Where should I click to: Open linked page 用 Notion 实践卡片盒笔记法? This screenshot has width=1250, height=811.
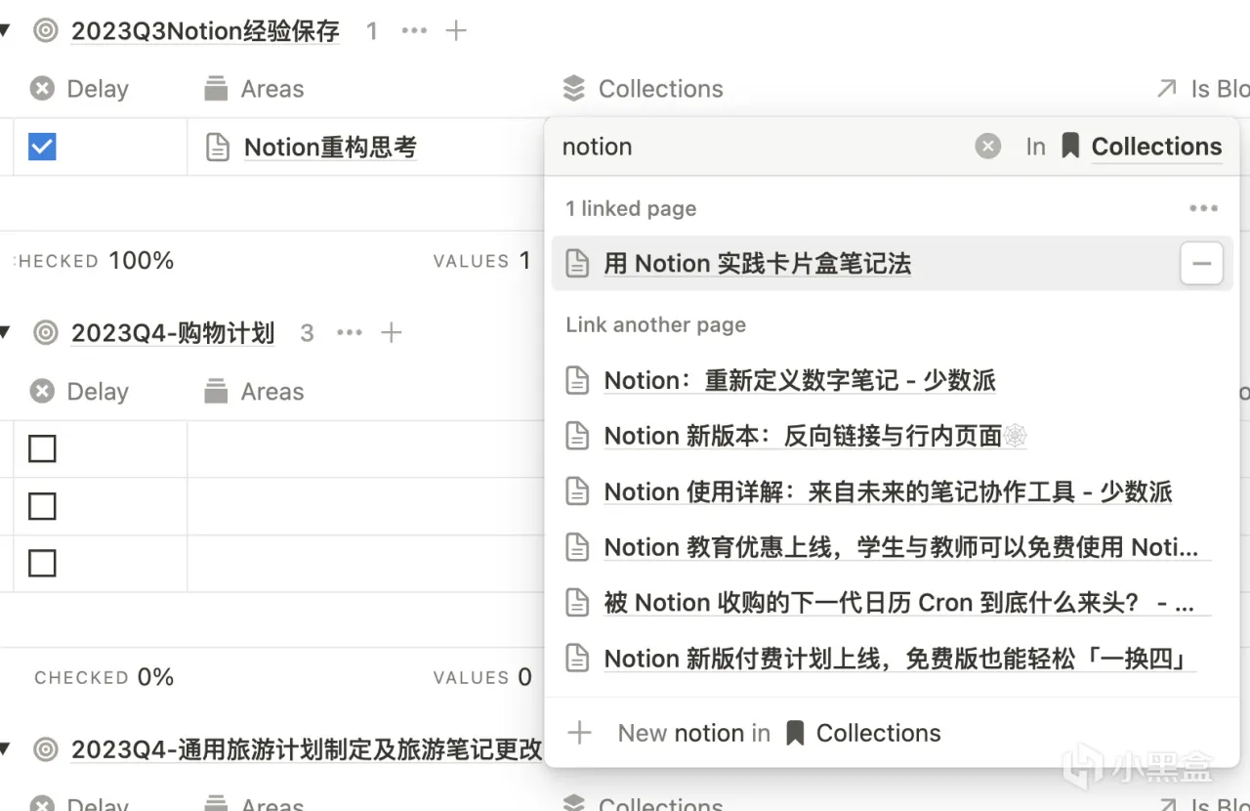click(757, 264)
